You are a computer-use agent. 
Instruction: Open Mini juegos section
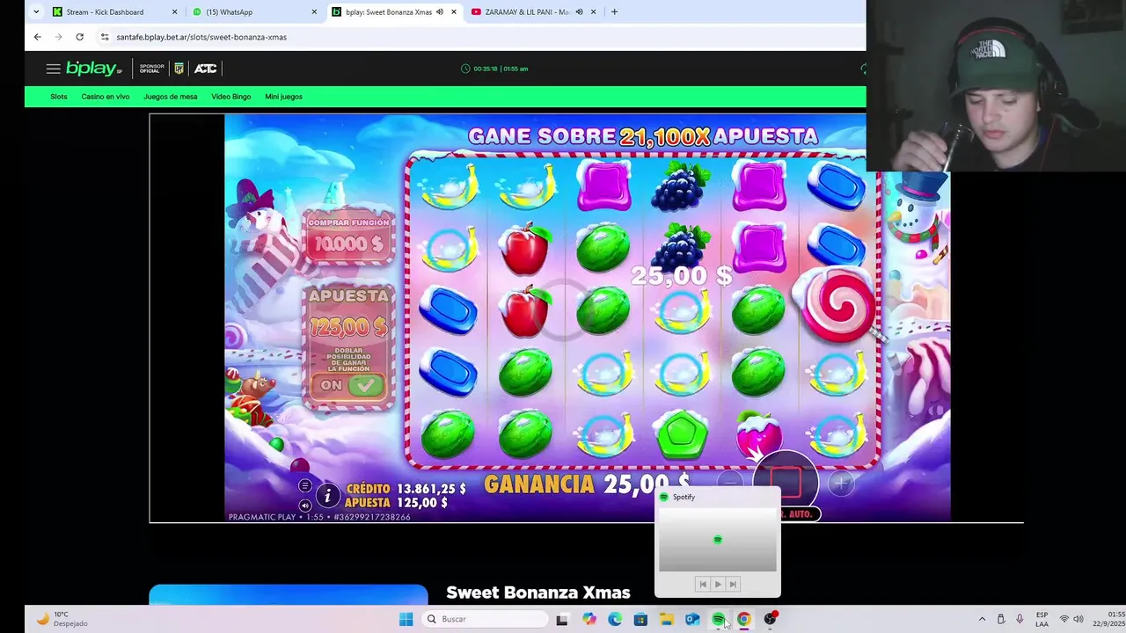click(x=283, y=97)
